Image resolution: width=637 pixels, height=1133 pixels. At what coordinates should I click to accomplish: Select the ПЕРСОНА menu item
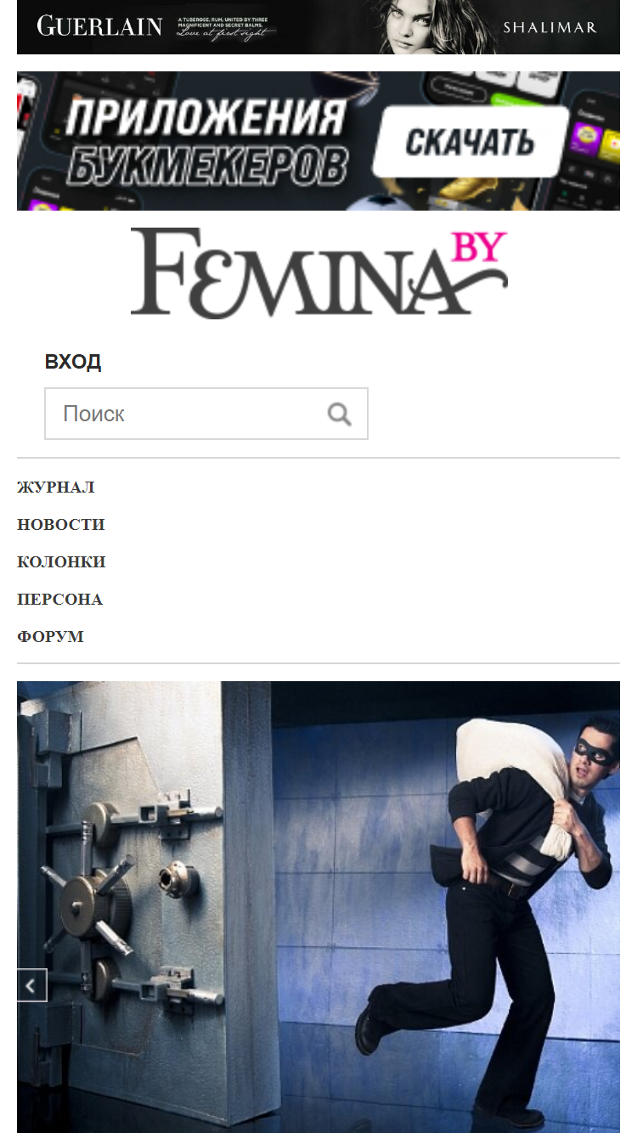click(x=59, y=600)
